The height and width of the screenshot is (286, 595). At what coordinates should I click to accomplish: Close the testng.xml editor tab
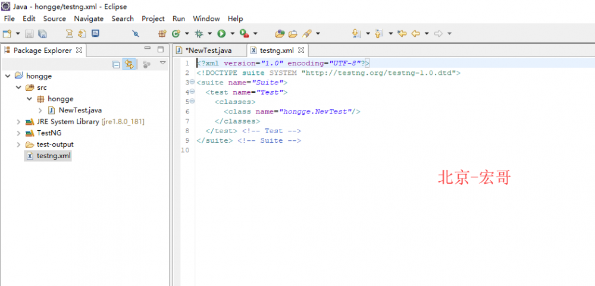point(301,50)
